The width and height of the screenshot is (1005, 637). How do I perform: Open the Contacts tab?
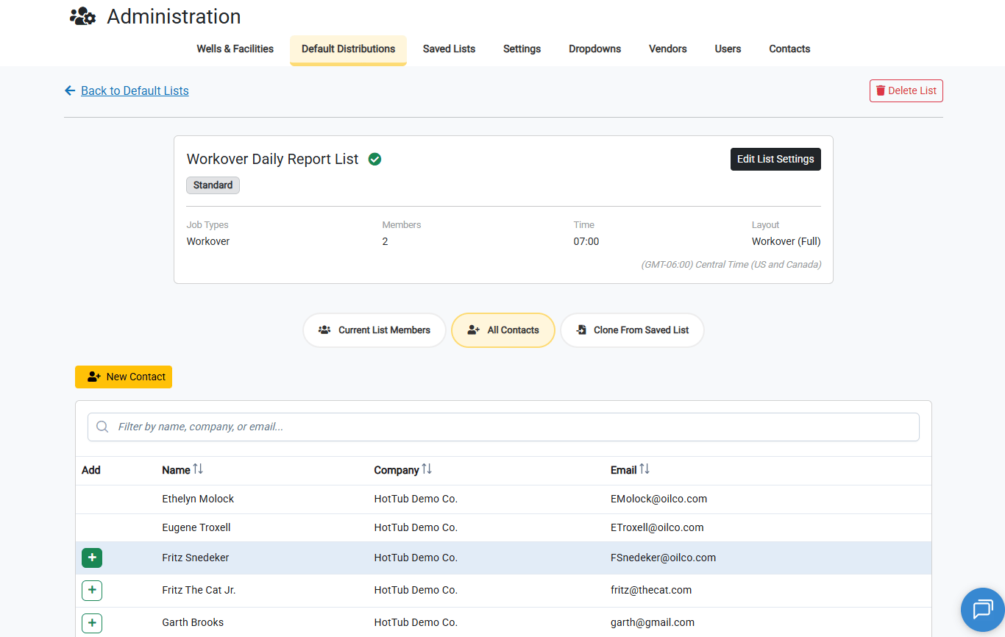pyautogui.click(x=789, y=49)
